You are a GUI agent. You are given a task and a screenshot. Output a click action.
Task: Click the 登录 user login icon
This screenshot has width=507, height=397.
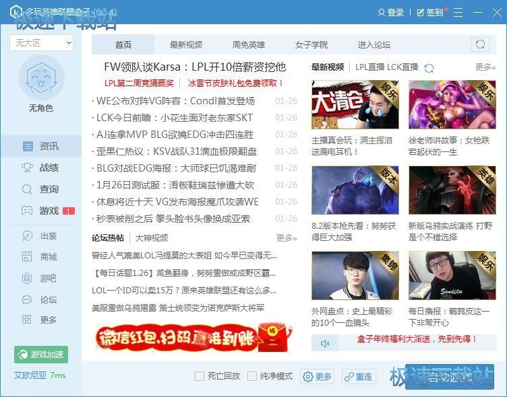pos(382,13)
